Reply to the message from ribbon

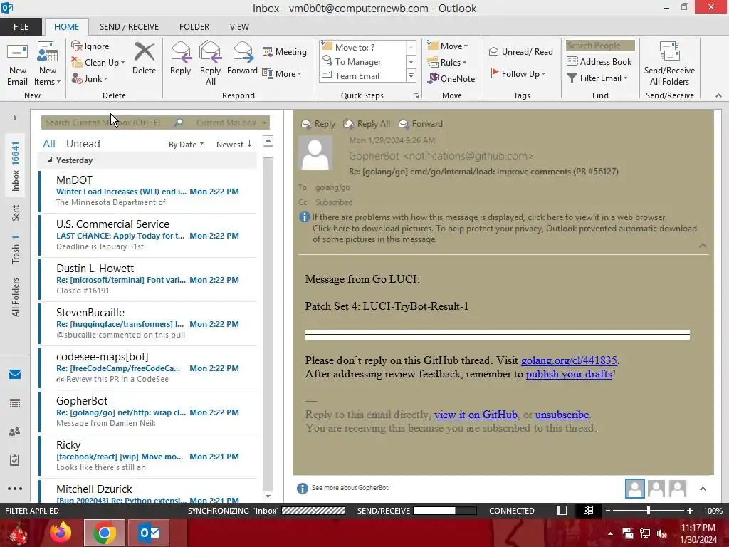[180, 58]
